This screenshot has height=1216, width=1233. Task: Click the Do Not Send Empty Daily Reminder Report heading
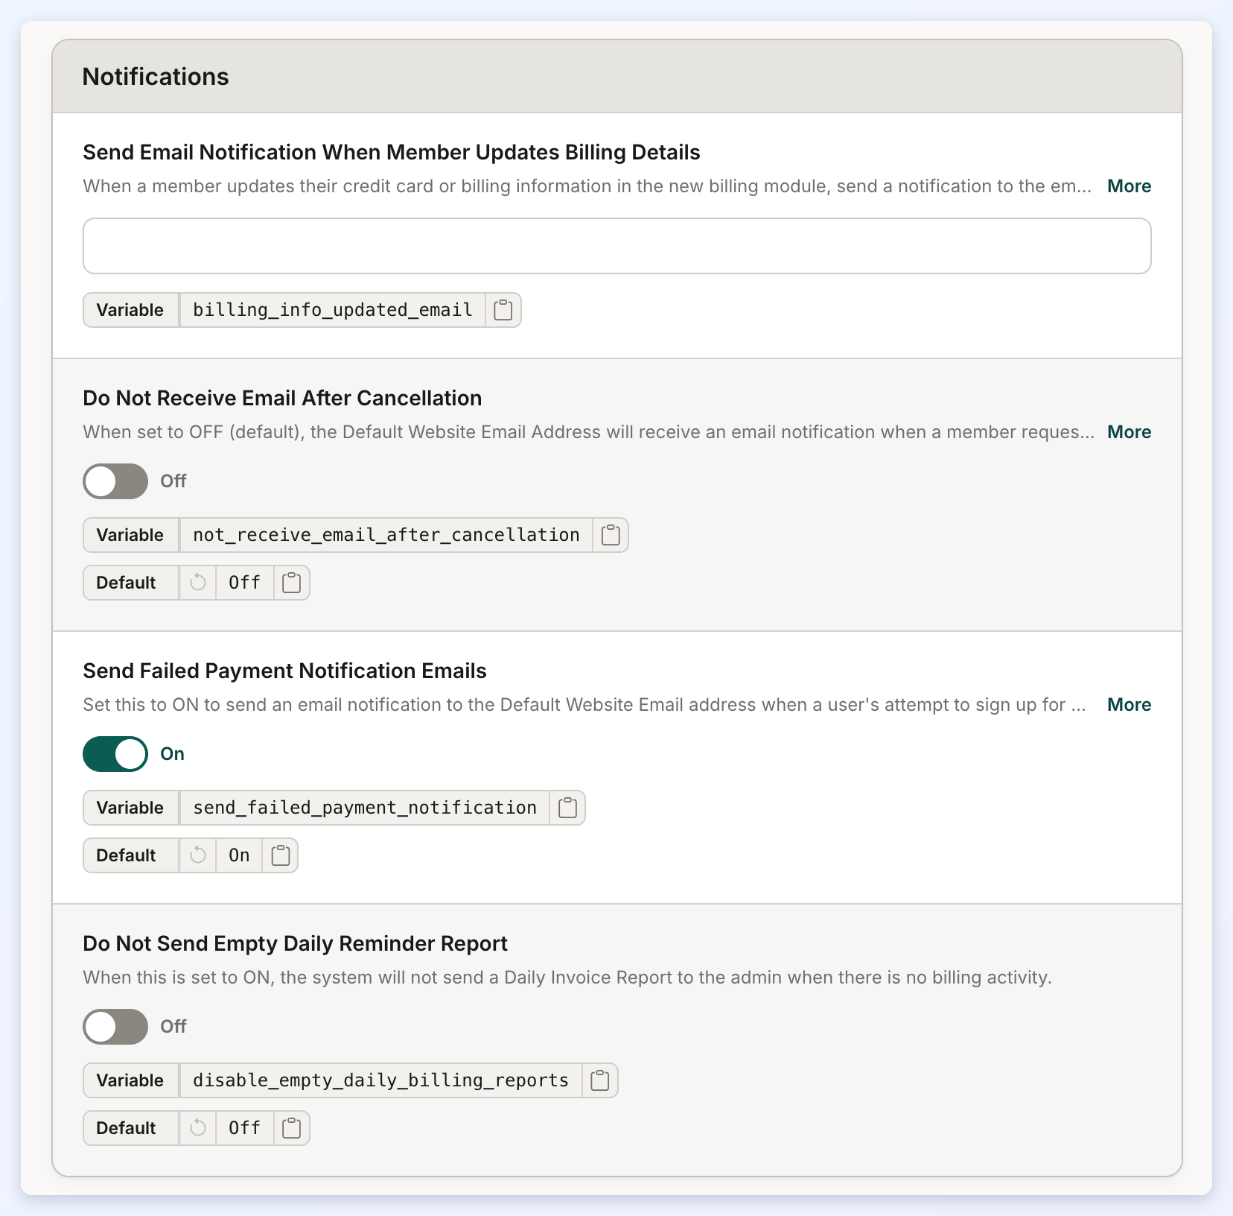click(295, 943)
